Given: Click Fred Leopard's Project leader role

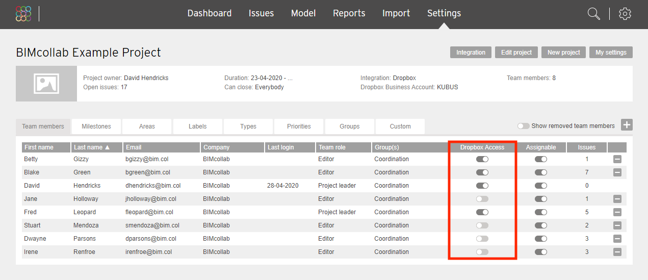Looking at the screenshot, I should [337, 212].
